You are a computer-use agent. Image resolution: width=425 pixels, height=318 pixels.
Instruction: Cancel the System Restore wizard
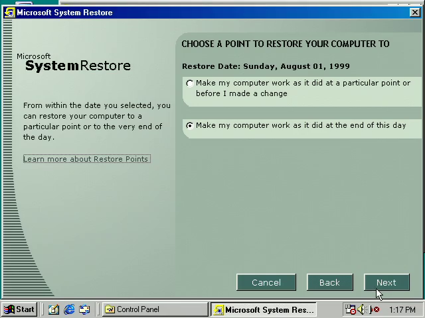266,282
